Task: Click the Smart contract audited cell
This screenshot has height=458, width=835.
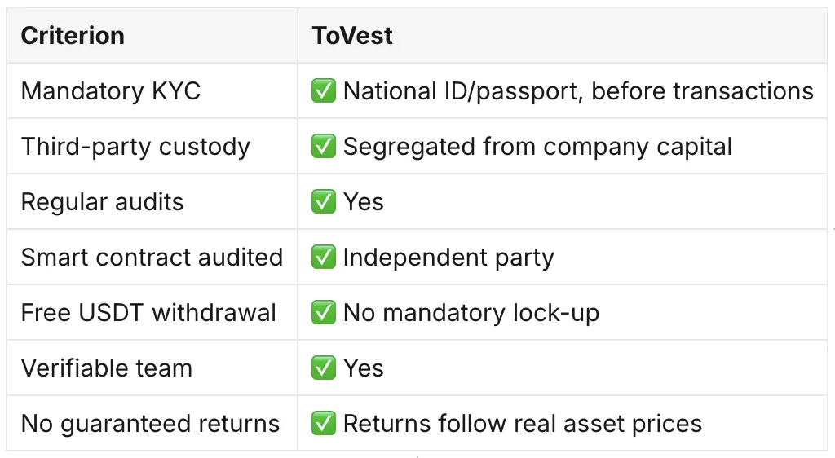Action: [x=152, y=257]
